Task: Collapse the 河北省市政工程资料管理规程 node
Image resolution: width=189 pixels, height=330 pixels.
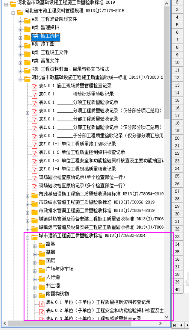Action: pyautogui.click(x=13, y=13)
